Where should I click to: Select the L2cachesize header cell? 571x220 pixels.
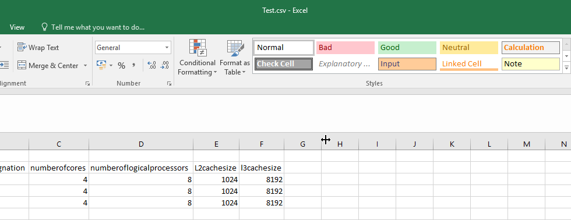[216, 168]
